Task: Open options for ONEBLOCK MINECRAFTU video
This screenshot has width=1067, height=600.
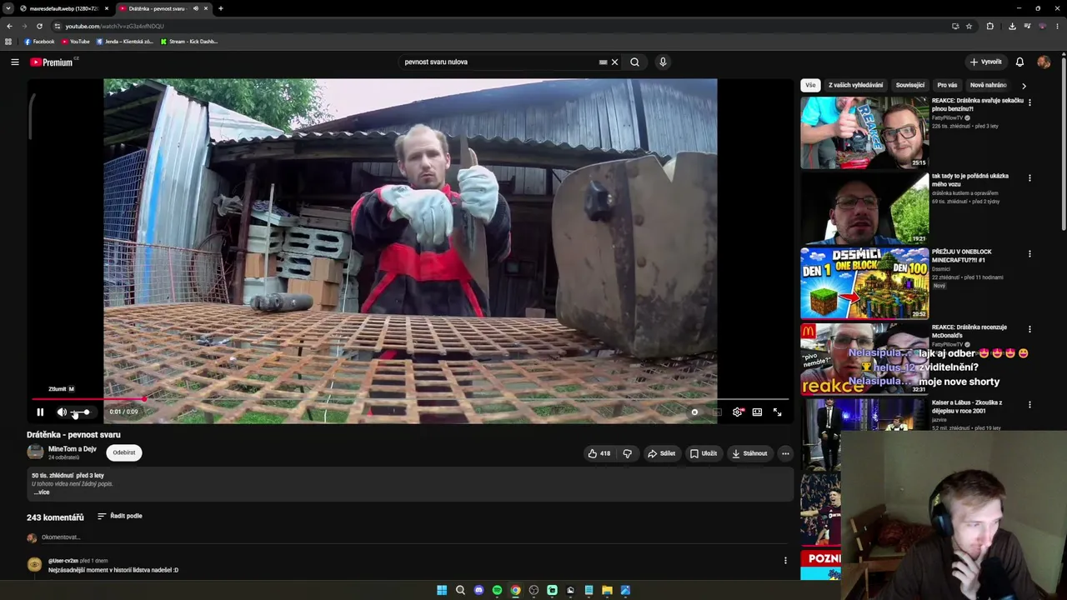Action: [1029, 253]
